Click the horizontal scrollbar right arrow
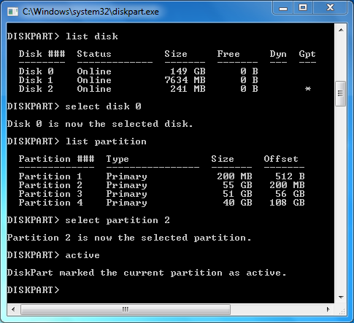The image size is (354, 323). click(x=328, y=309)
